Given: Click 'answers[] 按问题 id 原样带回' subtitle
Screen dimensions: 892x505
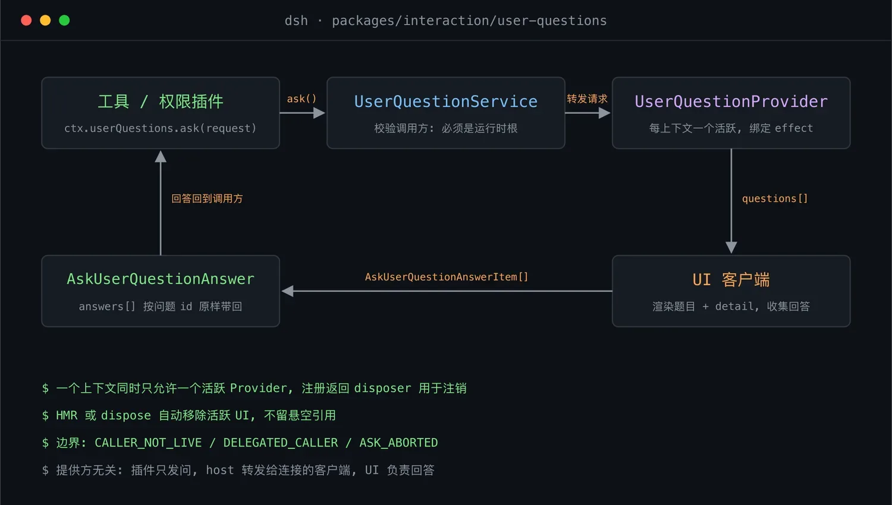Looking at the screenshot, I should click(x=161, y=307).
